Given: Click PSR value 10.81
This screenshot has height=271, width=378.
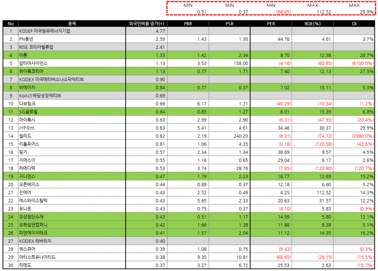Looking at the screenshot, I should pos(242,257).
